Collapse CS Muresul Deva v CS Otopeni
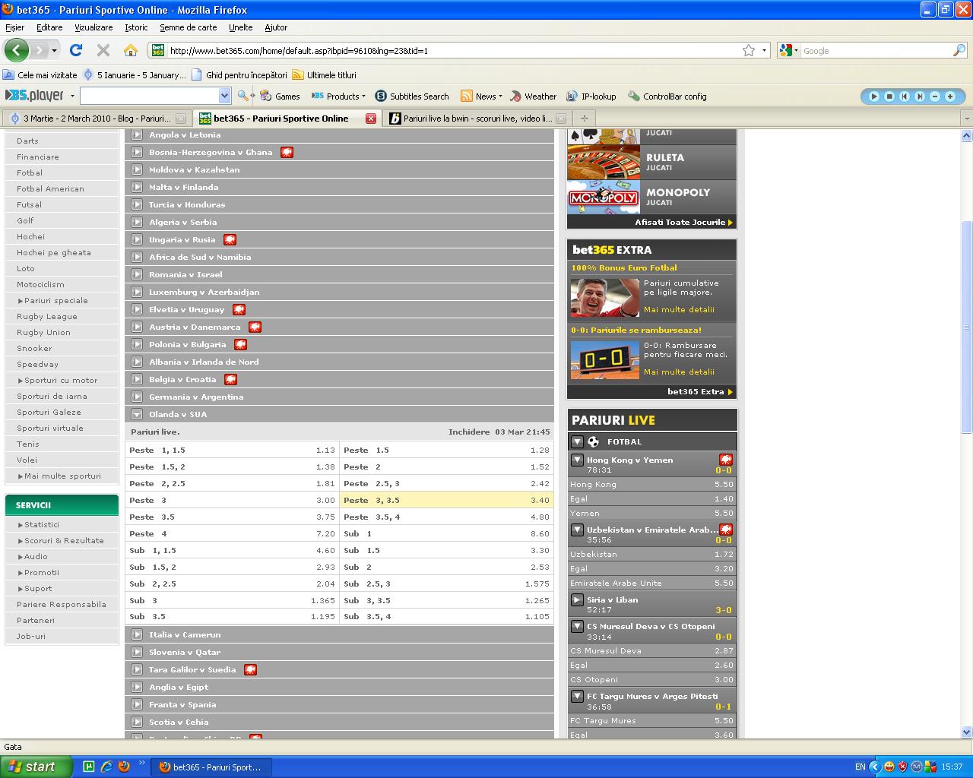Image resolution: width=973 pixels, height=778 pixels. (577, 627)
